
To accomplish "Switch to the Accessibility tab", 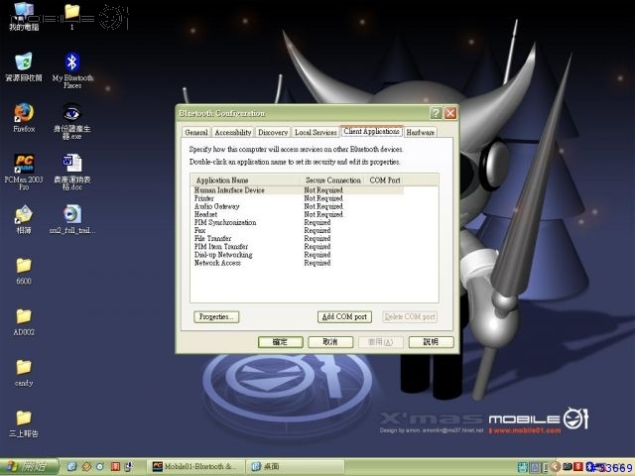I will pyautogui.click(x=233, y=132).
